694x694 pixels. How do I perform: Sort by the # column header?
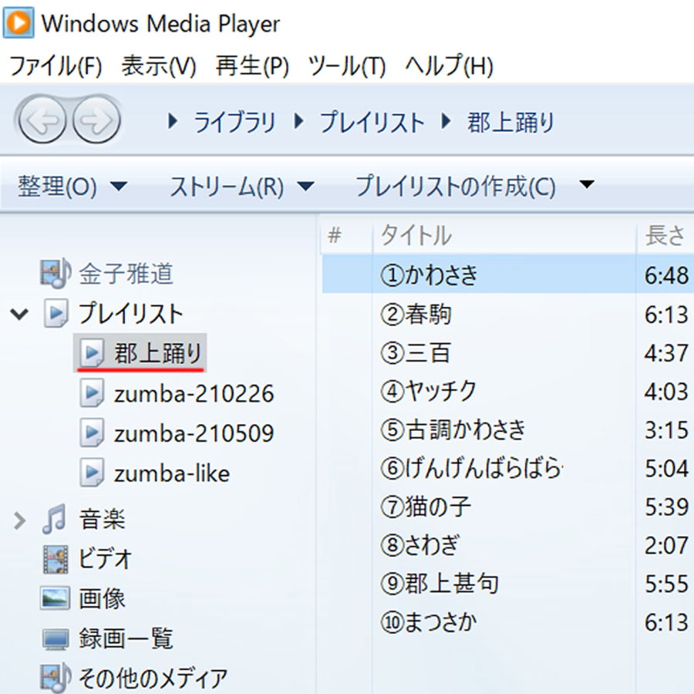(335, 235)
